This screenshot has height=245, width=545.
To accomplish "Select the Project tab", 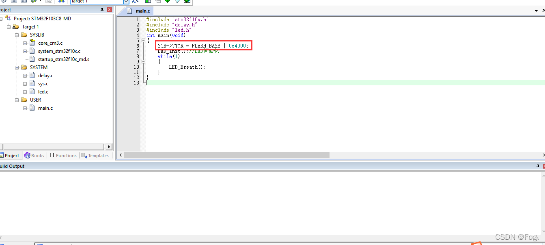I will pos(10,156).
